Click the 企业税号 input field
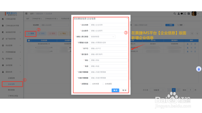Screen dimensions: 202x113 109,31
